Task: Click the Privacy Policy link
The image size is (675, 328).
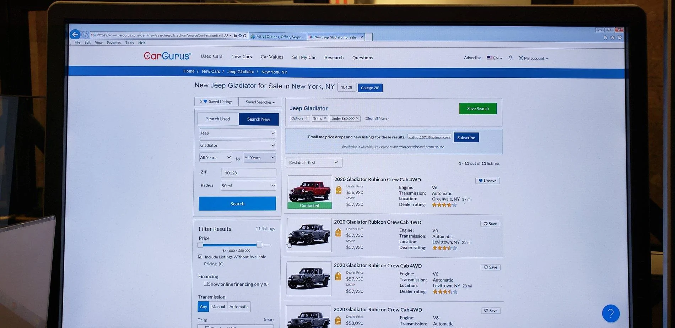Action: [x=408, y=147]
